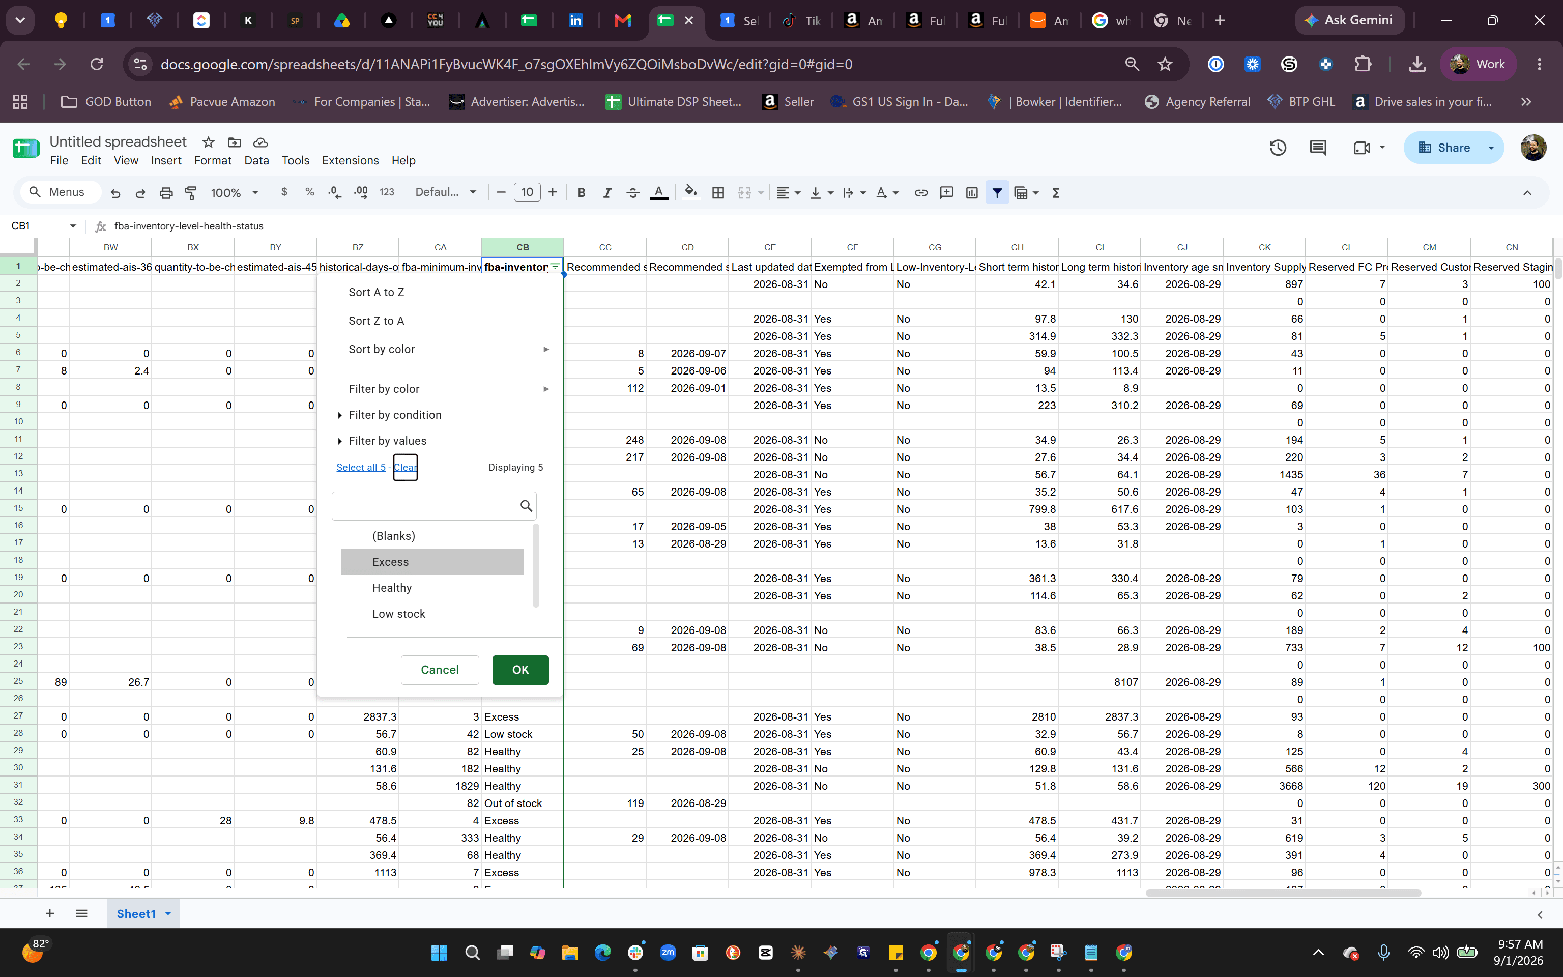Open the Data menu
This screenshot has height=977, width=1563.
pyautogui.click(x=256, y=161)
